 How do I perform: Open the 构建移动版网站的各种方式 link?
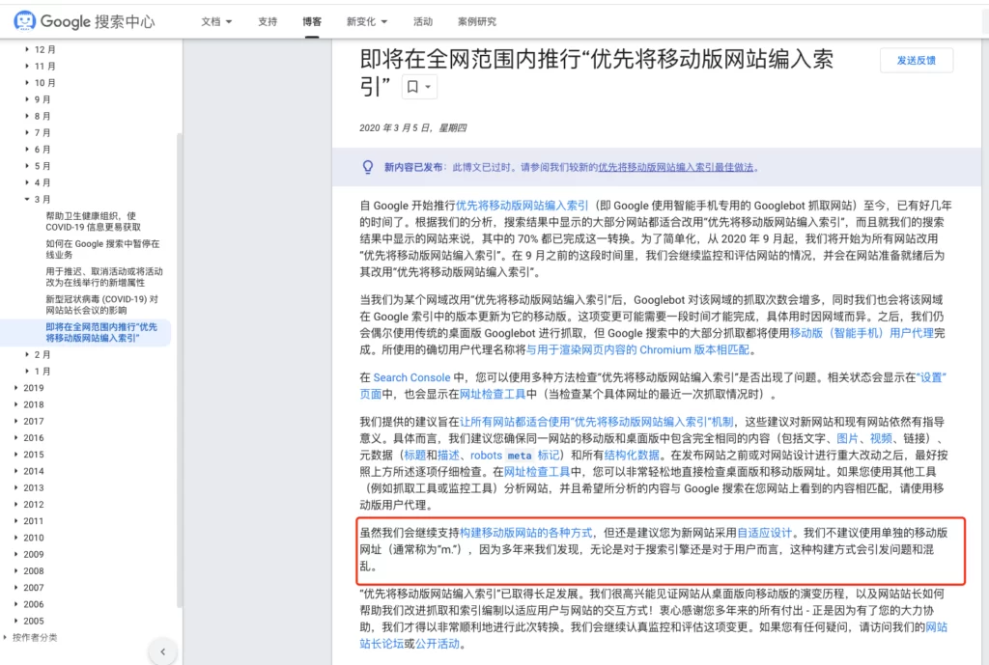tap(526, 533)
